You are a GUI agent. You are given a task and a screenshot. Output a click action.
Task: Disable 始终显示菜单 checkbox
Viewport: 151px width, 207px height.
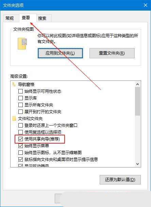pyautogui.click(x=20, y=146)
